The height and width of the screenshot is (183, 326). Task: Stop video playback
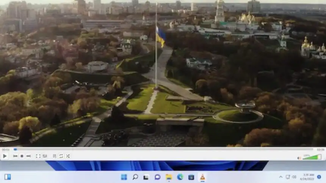point(22,156)
